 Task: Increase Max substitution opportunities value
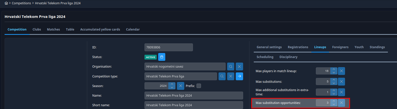click(x=334, y=101)
